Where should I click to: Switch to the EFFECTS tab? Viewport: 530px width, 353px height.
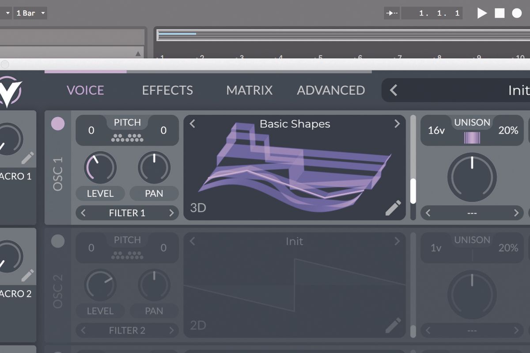(x=167, y=90)
